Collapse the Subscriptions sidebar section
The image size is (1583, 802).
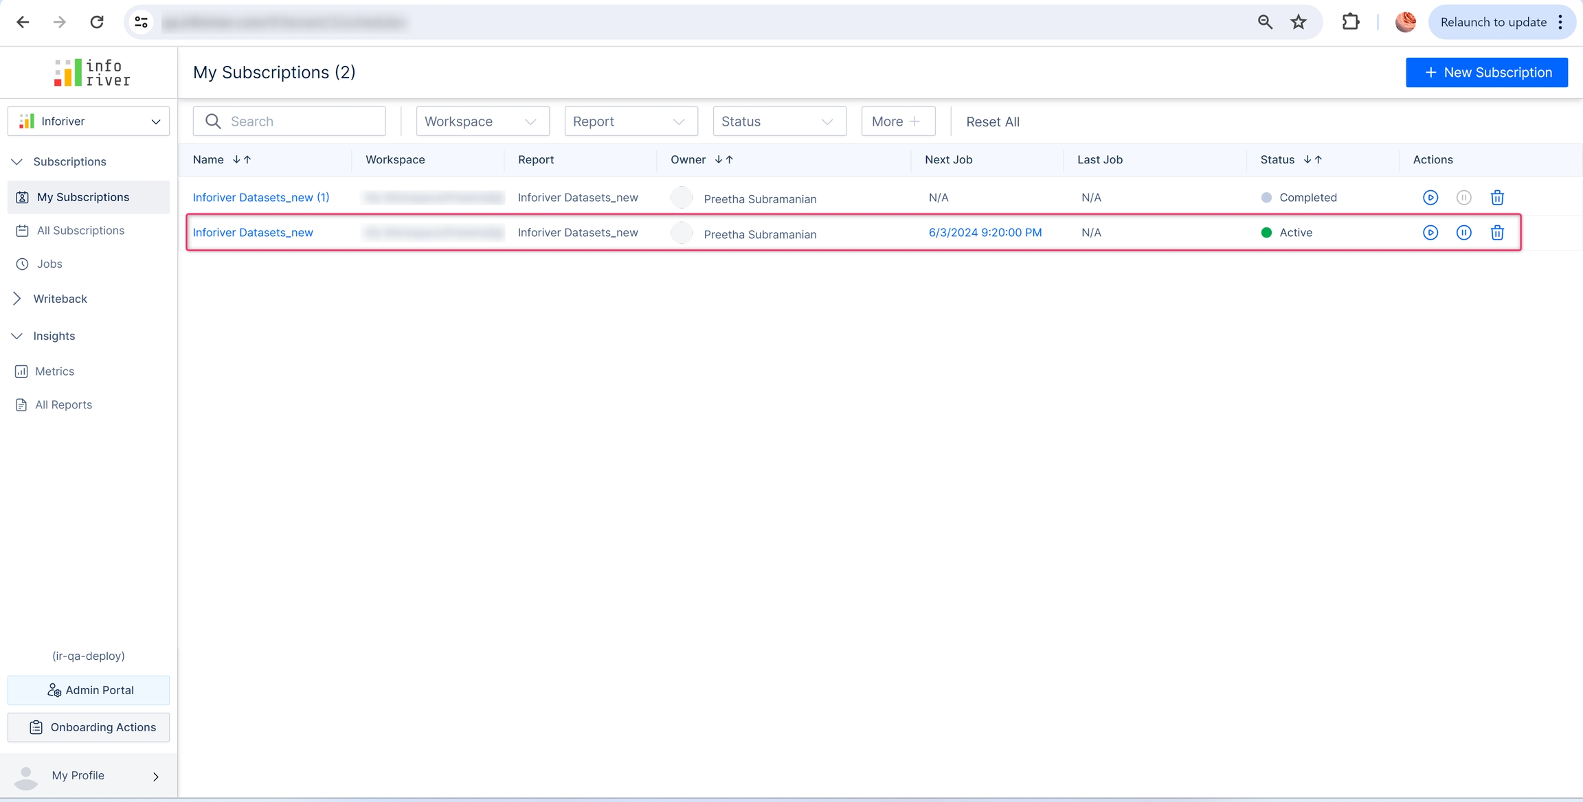point(17,162)
